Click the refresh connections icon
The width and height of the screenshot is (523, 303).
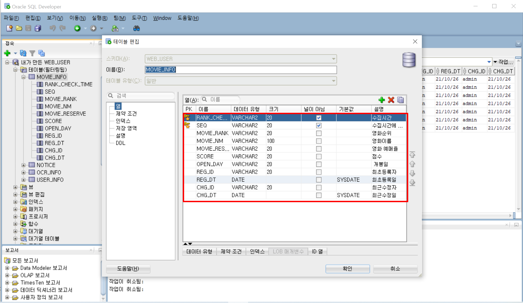pyautogui.click(x=23, y=53)
